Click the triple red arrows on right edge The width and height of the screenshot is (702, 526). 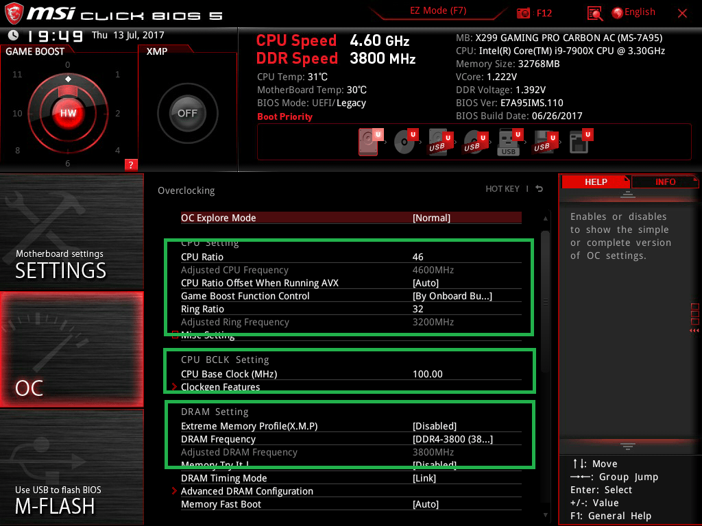[x=694, y=331]
